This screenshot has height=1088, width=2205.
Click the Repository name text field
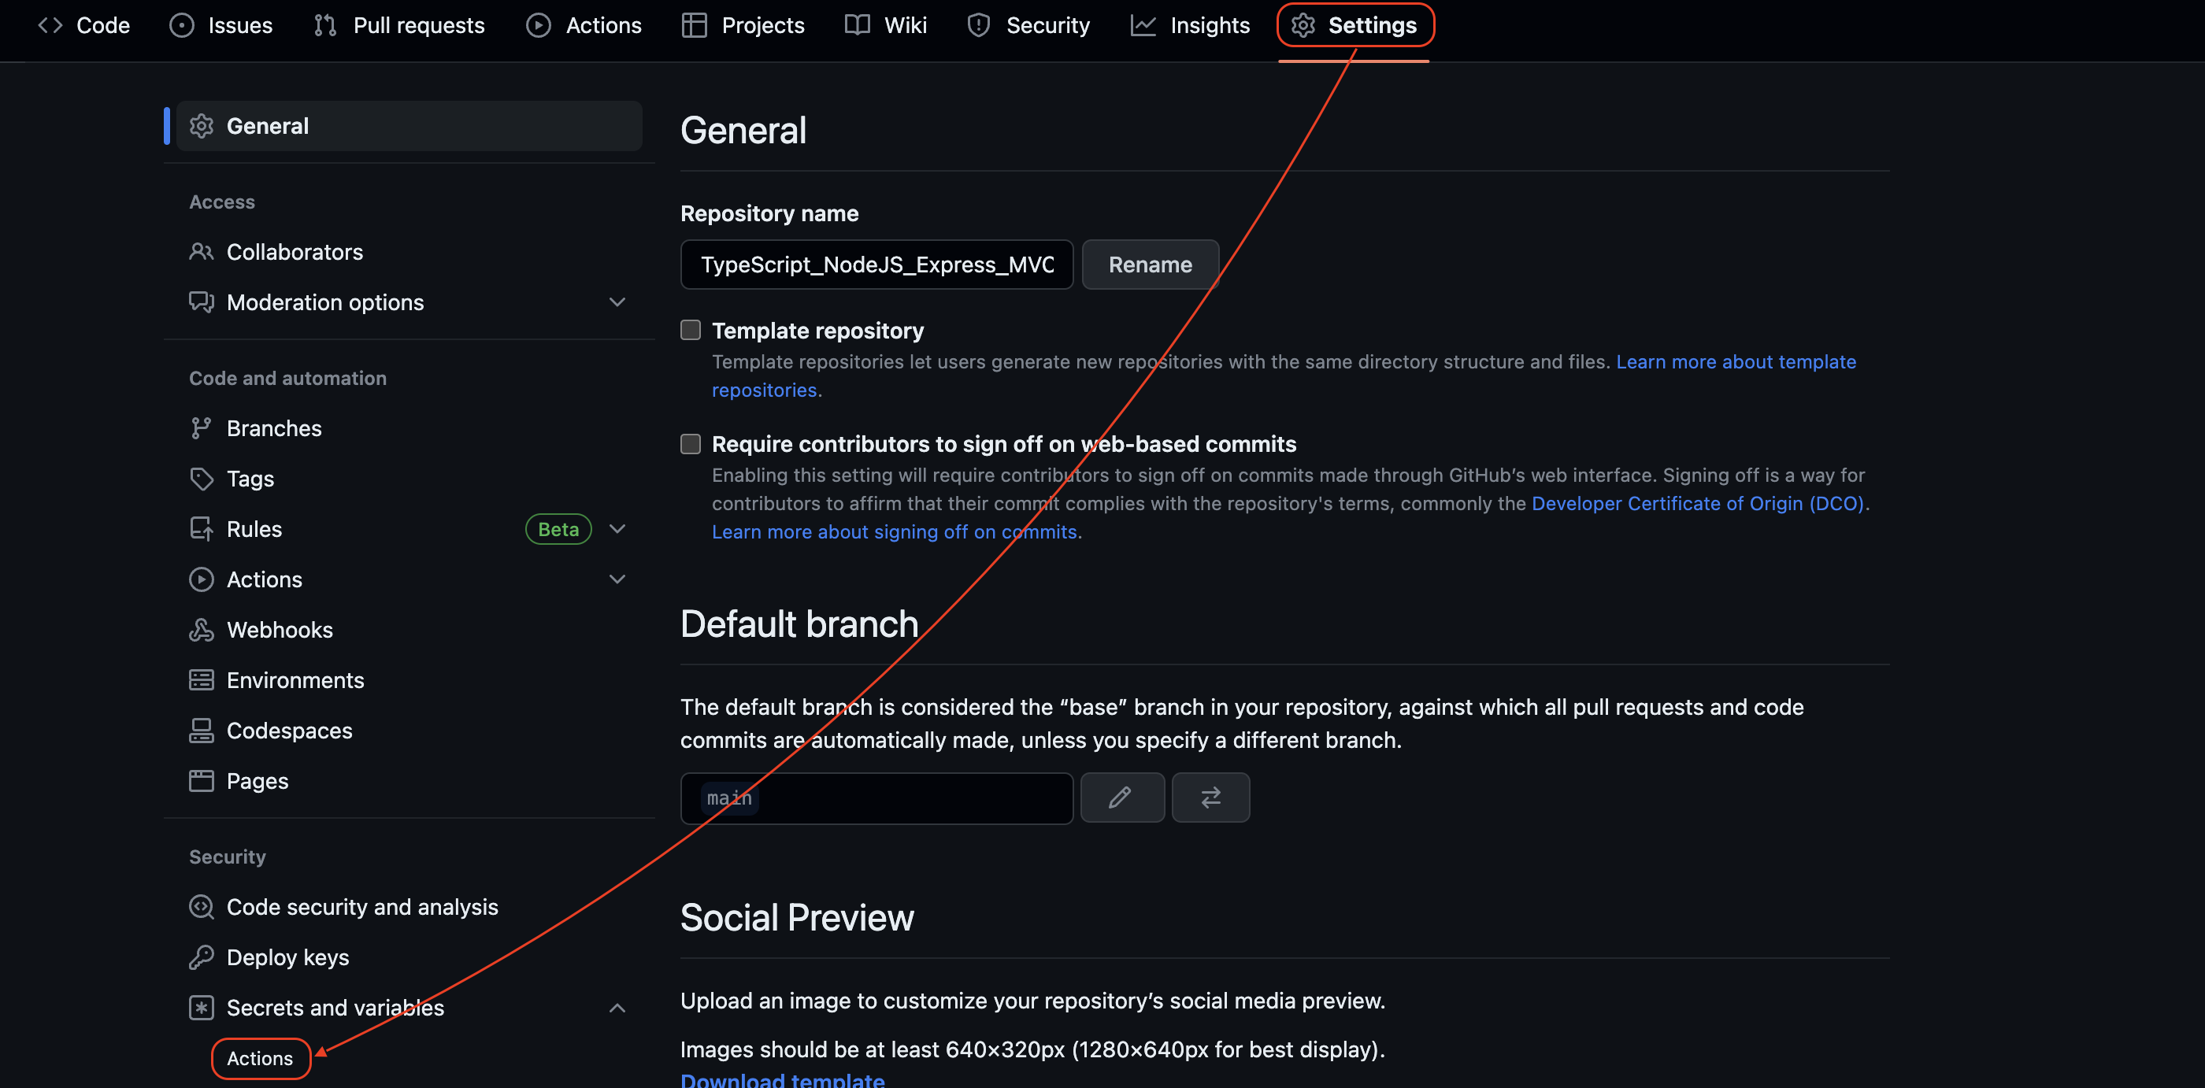[876, 265]
